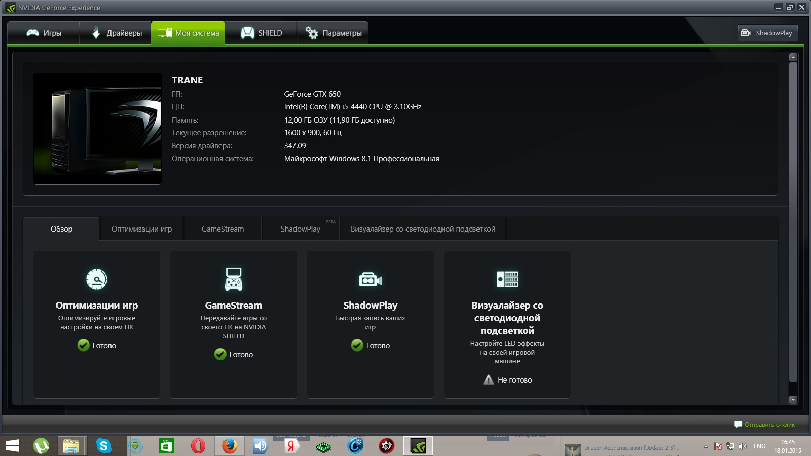Click the GeForce GTX 650 value
The height and width of the screenshot is (456, 811).
[x=312, y=94]
